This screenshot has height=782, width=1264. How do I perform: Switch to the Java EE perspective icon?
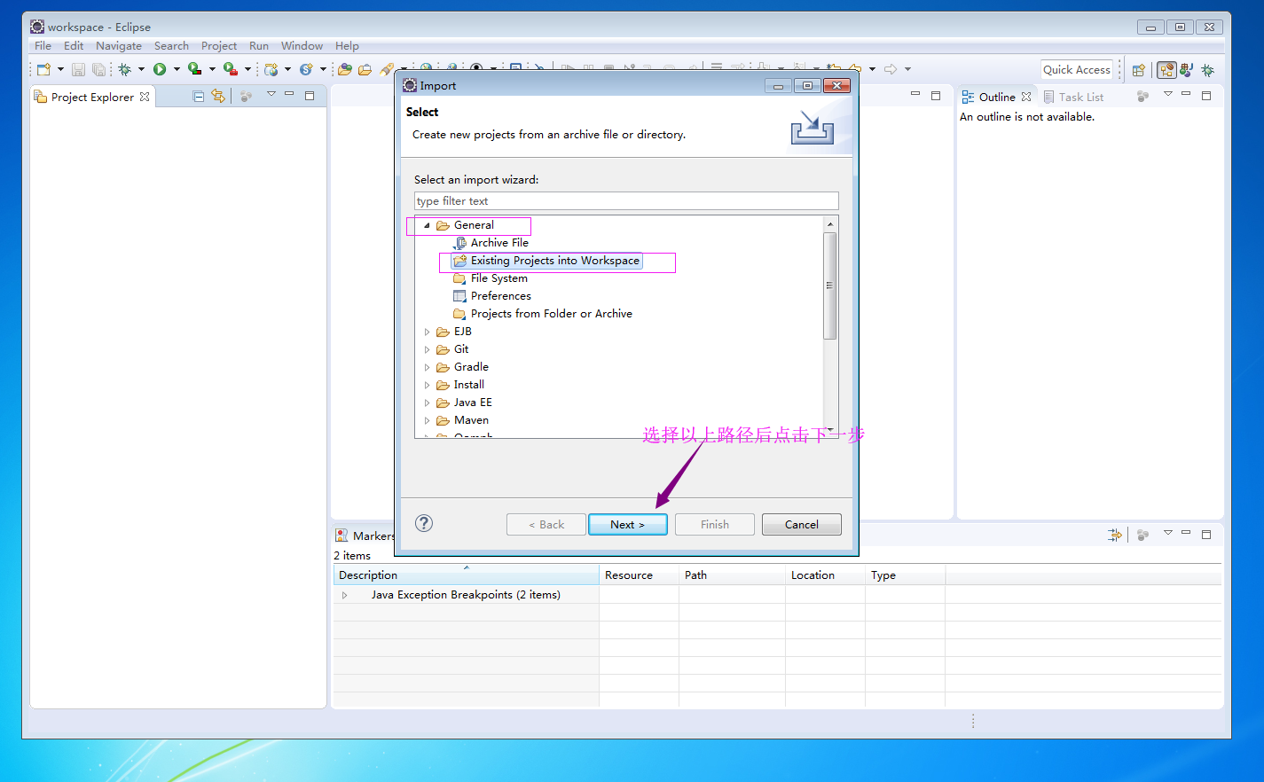coord(1167,69)
